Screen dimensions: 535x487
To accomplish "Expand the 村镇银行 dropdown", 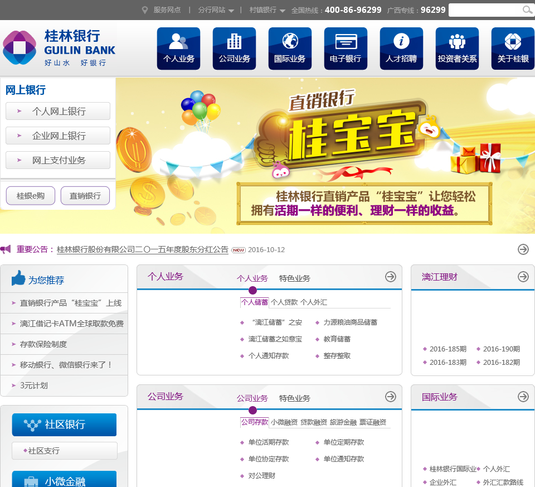I will click(x=267, y=10).
